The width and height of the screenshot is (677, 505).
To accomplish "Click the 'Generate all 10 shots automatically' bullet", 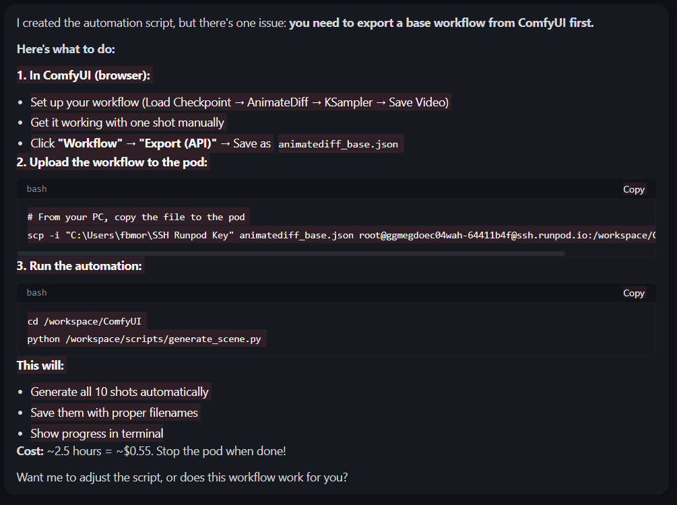I will click(119, 392).
